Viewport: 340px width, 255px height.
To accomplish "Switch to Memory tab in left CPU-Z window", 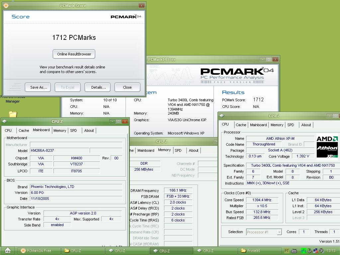I will coord(60,130).
